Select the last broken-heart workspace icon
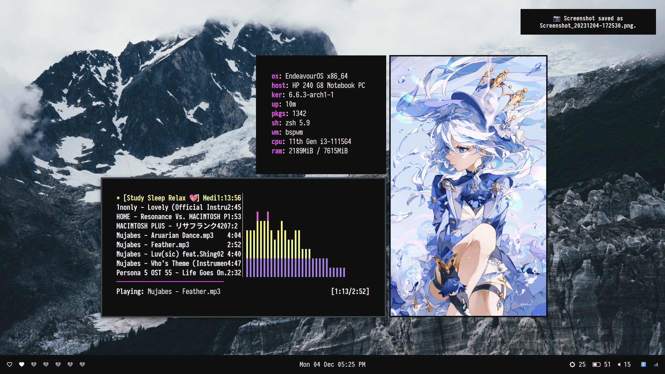665x374 pixels. [x=82, y=364]
